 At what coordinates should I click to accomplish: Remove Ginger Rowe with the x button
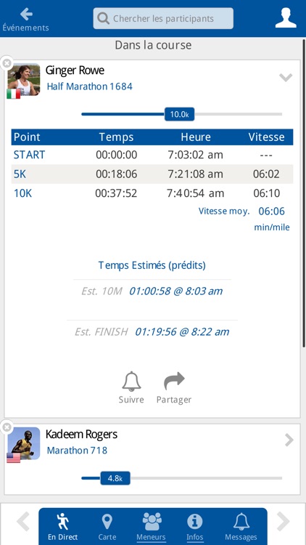7,63
